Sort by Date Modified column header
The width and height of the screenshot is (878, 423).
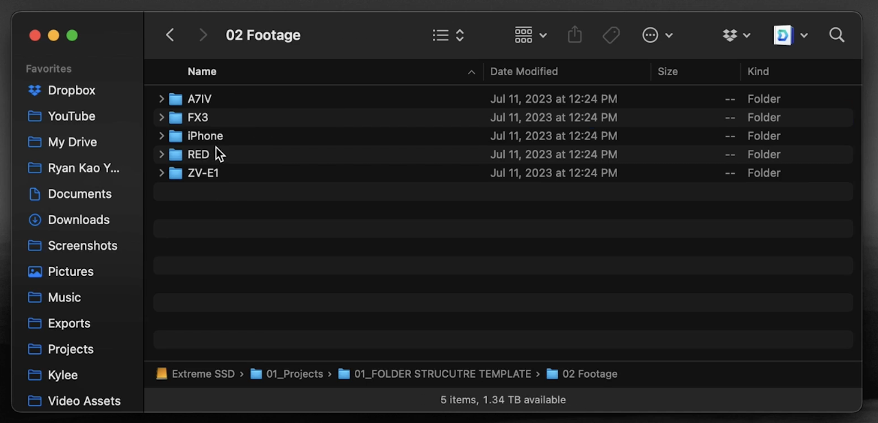pos(524,72)
